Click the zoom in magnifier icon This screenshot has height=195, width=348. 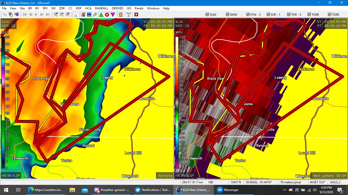pos(56,14)
